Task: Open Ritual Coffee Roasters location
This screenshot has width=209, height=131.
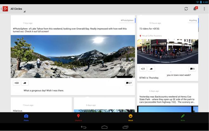Action: 152,36
